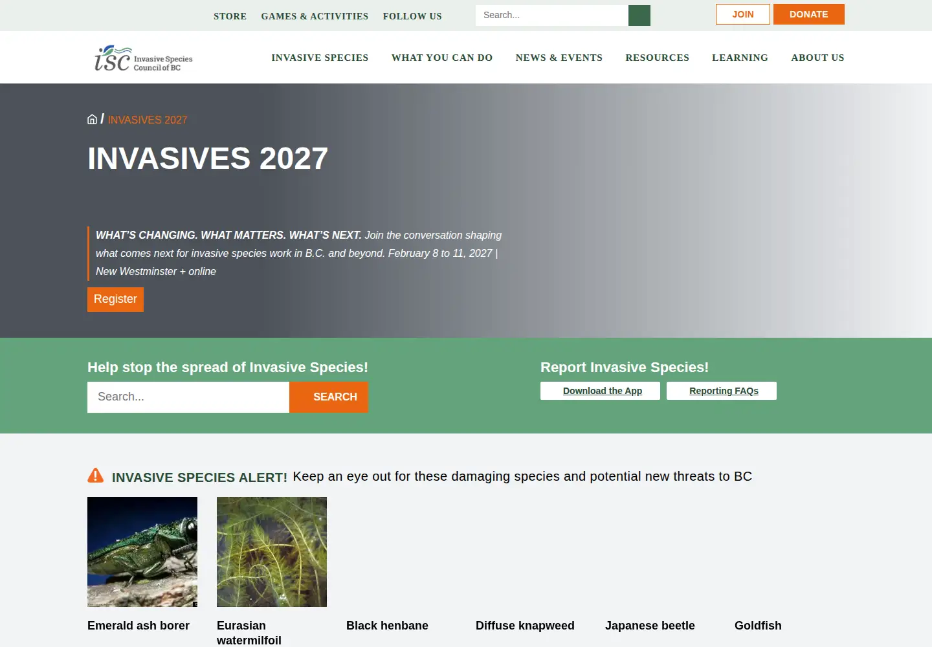Click the ISC Invasive Species Council logo

pyautogui.click(x=143, y=58)
